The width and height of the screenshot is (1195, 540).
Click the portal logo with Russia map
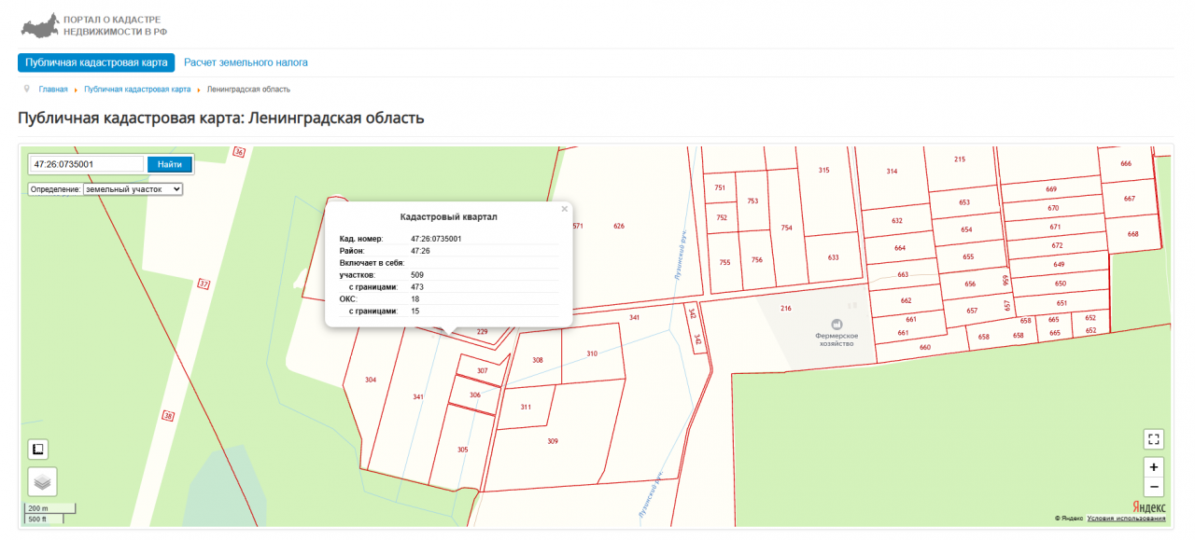38,25
